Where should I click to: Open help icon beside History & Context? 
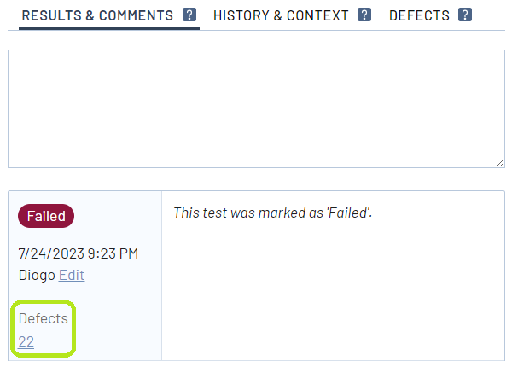(x=364, y=15)
